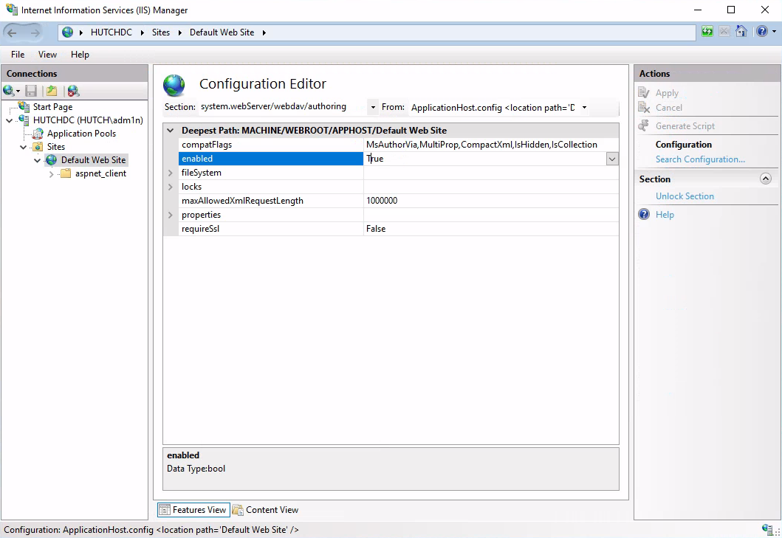
Task: Collapse the Default Web Site tree node
Action: 38,161
